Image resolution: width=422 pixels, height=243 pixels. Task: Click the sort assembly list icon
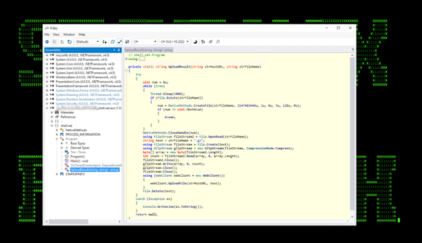tap(203, 42)
